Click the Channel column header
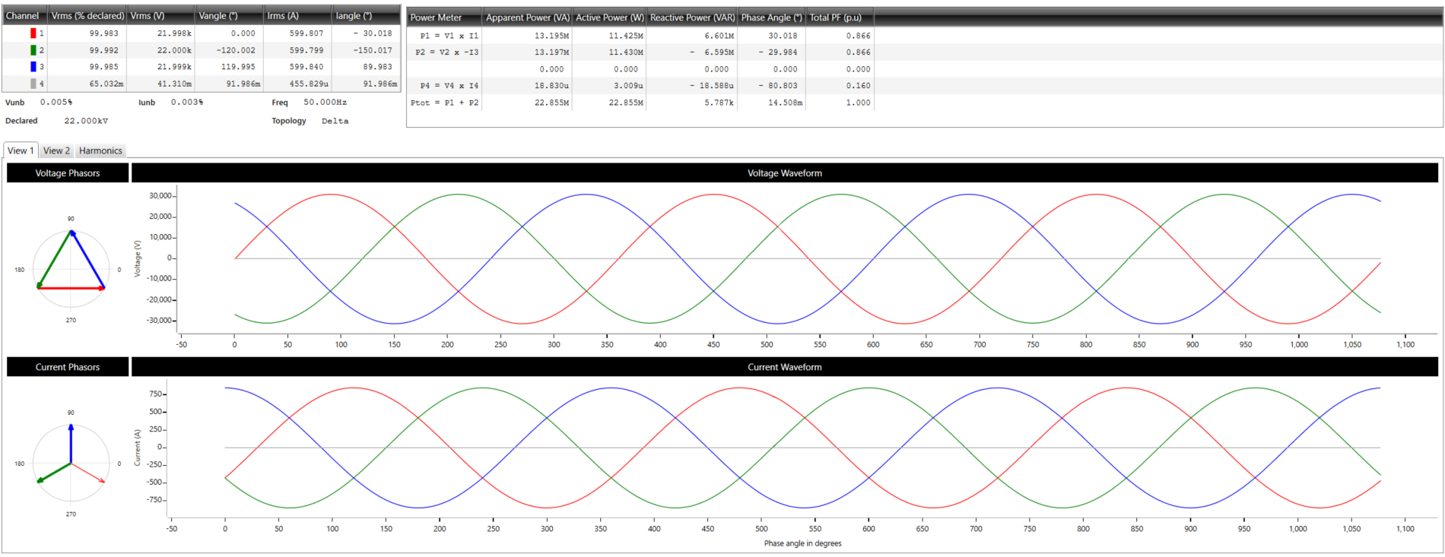This screenshot has width=1445, height=557. [x=25, y=15]
